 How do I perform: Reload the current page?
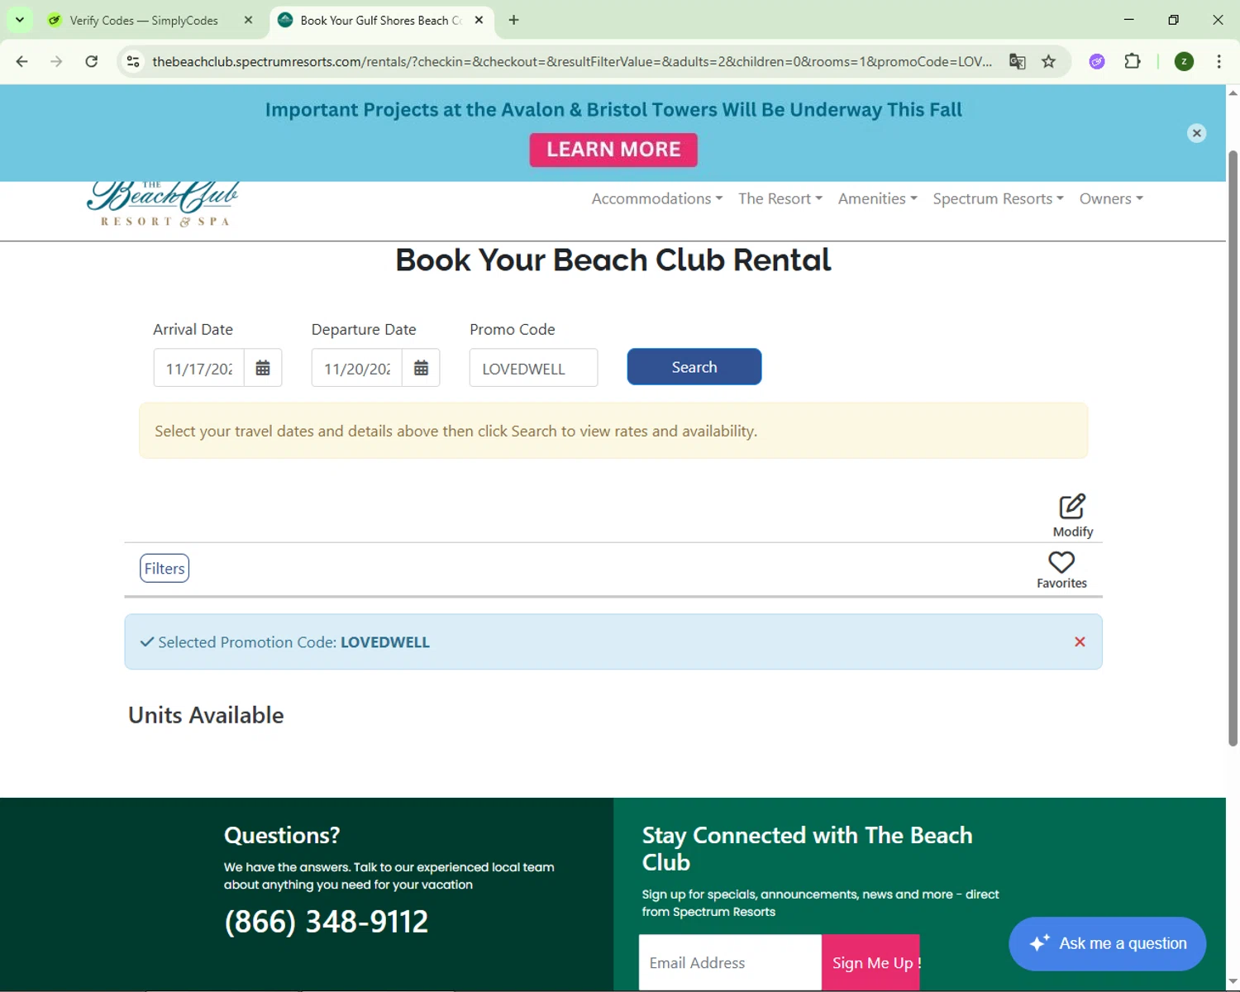[x=92, y=61]
